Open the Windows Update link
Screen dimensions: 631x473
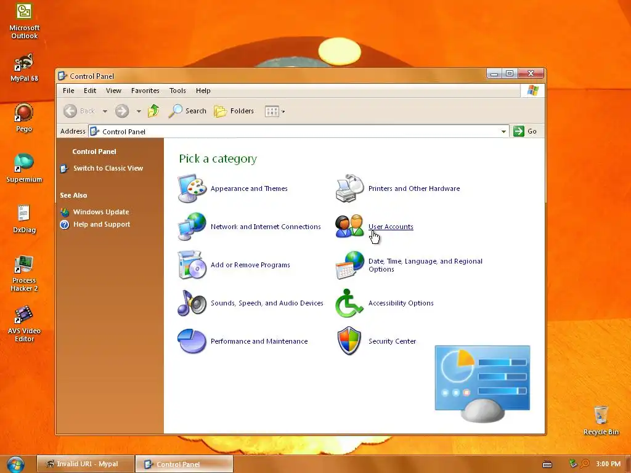(x=101, y=212)
